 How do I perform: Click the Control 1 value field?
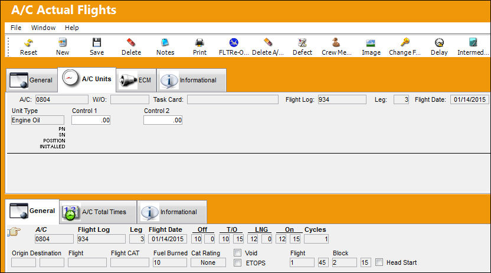point(91,120)
